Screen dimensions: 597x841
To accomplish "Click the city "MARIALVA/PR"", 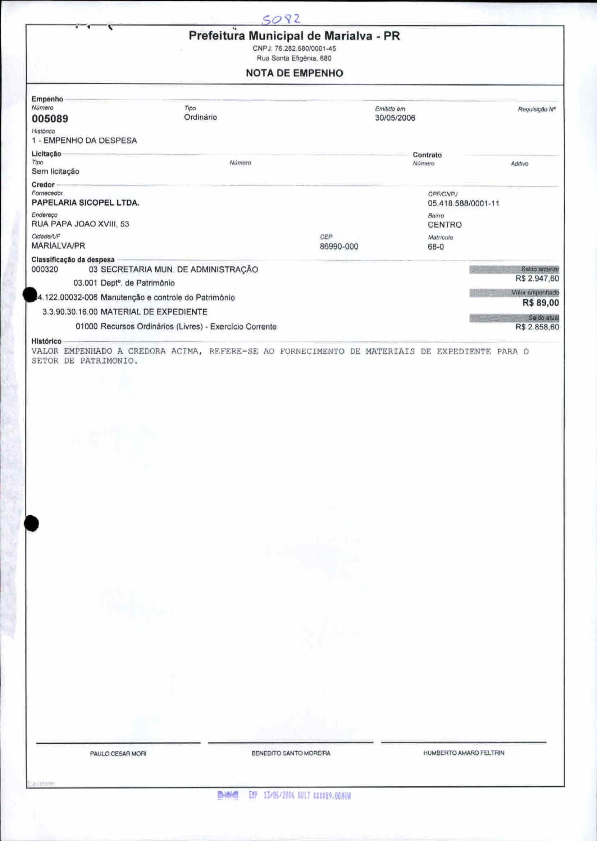I will 59,246.
